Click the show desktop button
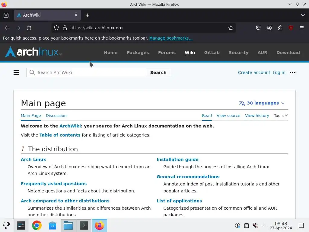Viewport: 309px width, 232px height. tap(301, 225)
